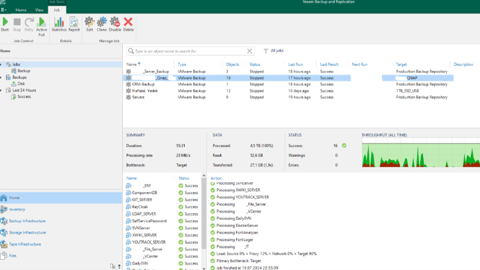Open the Home navigation pane

(x=61, y=198)
